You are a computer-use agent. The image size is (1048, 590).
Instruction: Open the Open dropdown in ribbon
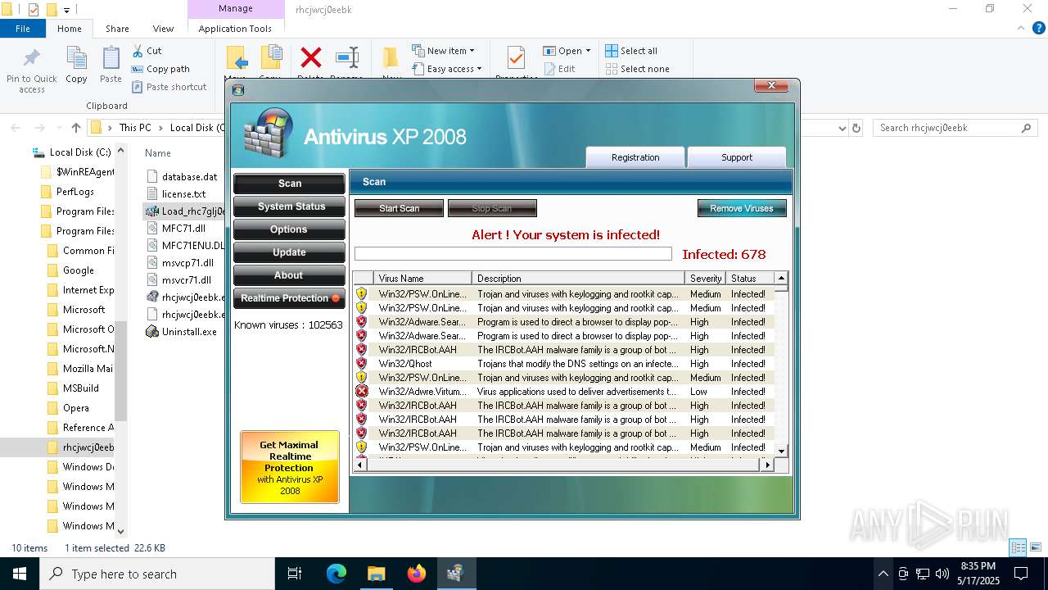(x=567, y=51)
